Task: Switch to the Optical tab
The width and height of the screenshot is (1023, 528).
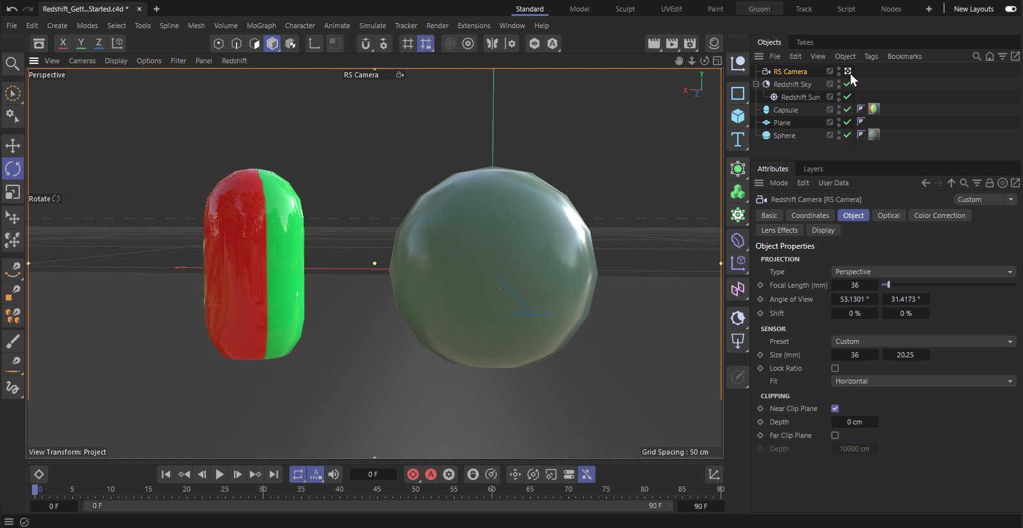Action: (888, 215)
